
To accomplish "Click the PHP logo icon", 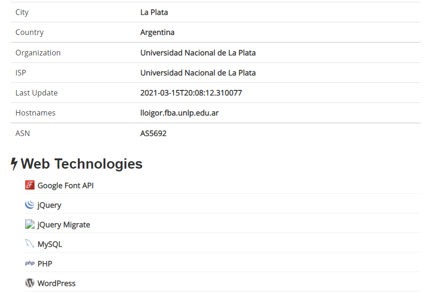I will (x=30, y=263).
